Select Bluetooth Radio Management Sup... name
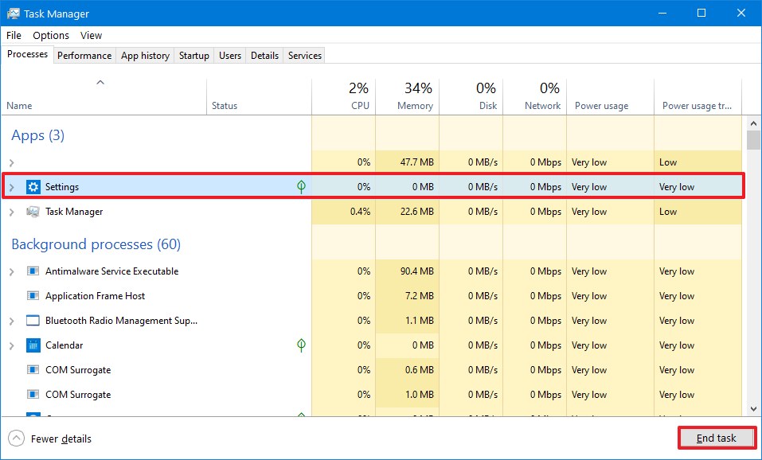 (122, 321)
